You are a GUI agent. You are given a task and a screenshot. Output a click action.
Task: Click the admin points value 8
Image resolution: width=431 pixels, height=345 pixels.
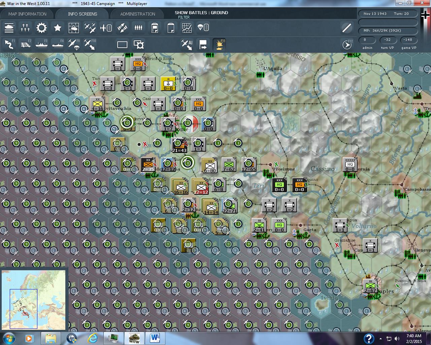(x=367, y=39)
